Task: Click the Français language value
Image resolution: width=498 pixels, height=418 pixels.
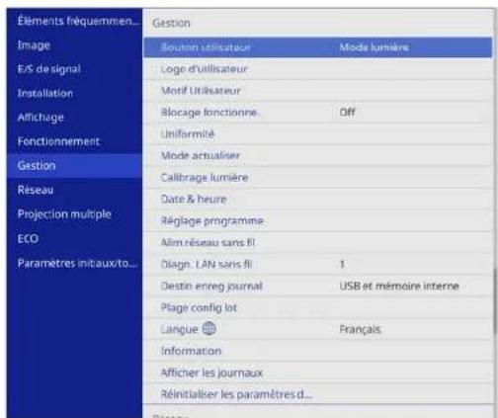Action: click(360, 329)
